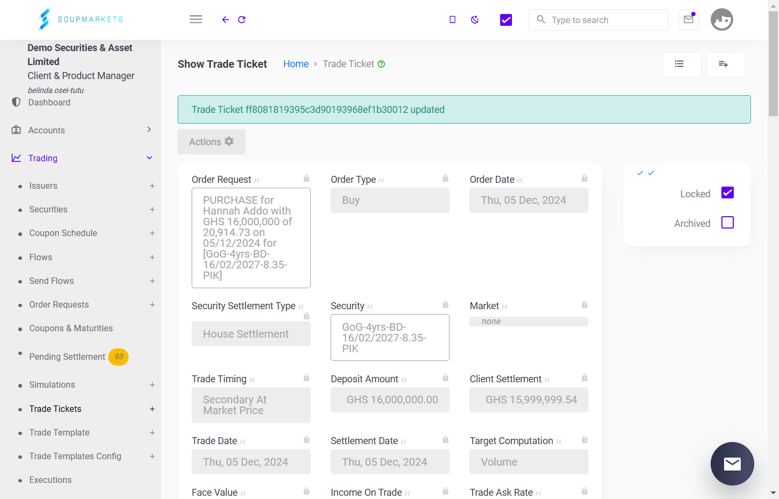Open the user avatar profile menu

click(x=722, y=20)
